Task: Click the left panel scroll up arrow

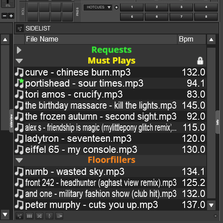Action: coord(5,39)
